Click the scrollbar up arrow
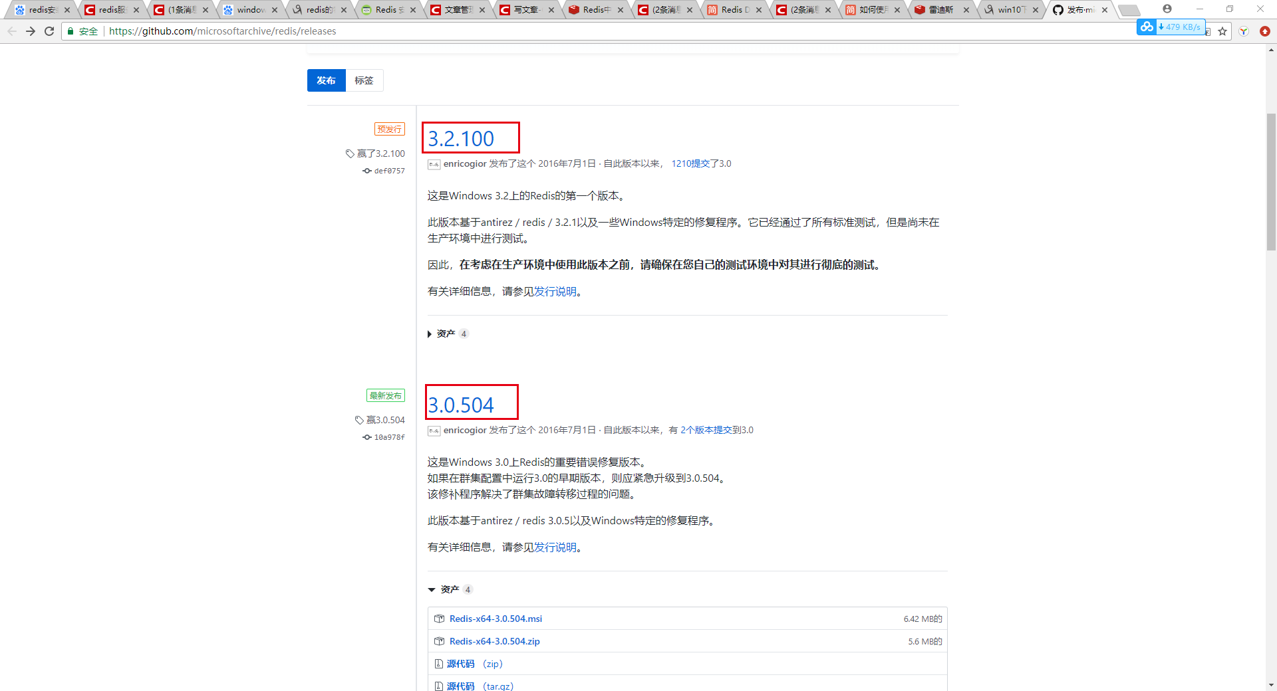This screenshot has width=1277, height=691. 1271,49
